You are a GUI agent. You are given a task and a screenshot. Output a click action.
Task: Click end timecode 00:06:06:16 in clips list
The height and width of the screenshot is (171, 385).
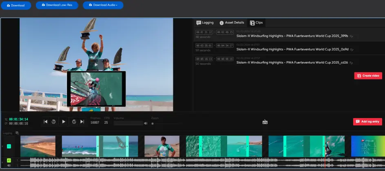point(225,59)
